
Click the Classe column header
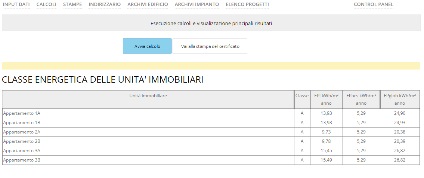[302, 99]
